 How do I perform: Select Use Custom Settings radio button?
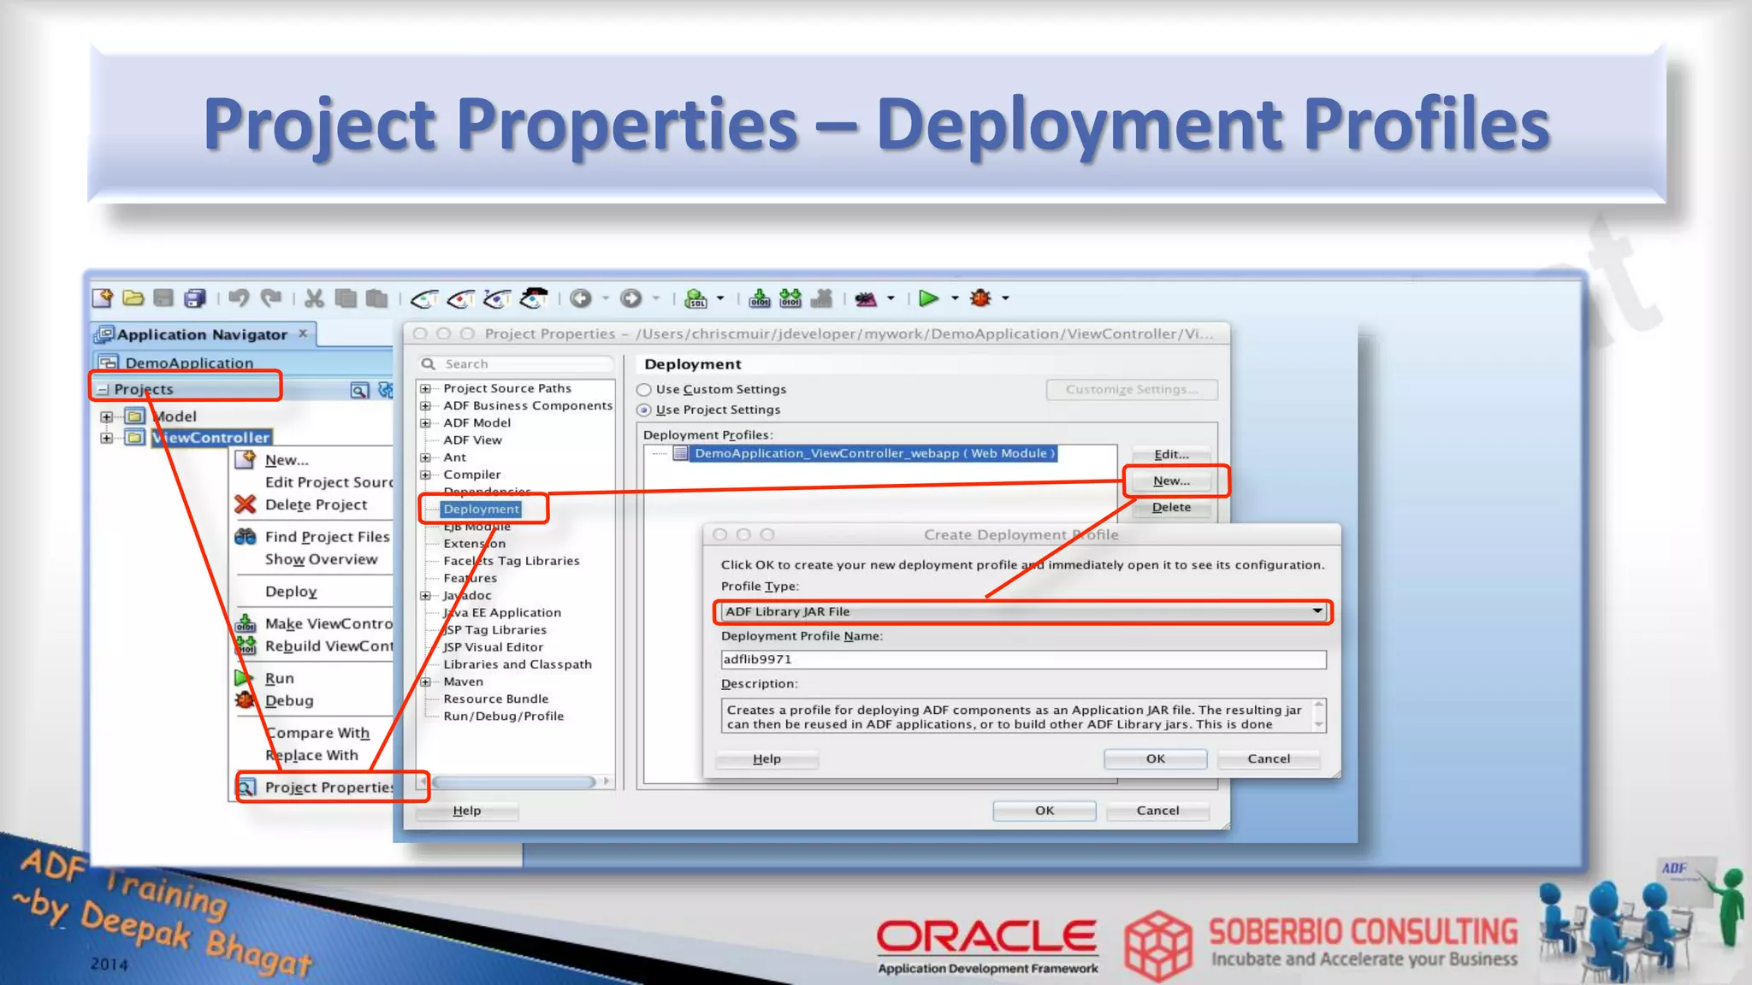(x=644, y=390)
